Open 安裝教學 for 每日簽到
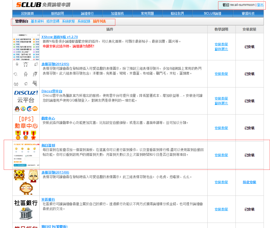Image resolution: width=270 pixels, height=228 pixels. [x=221, y=155]
